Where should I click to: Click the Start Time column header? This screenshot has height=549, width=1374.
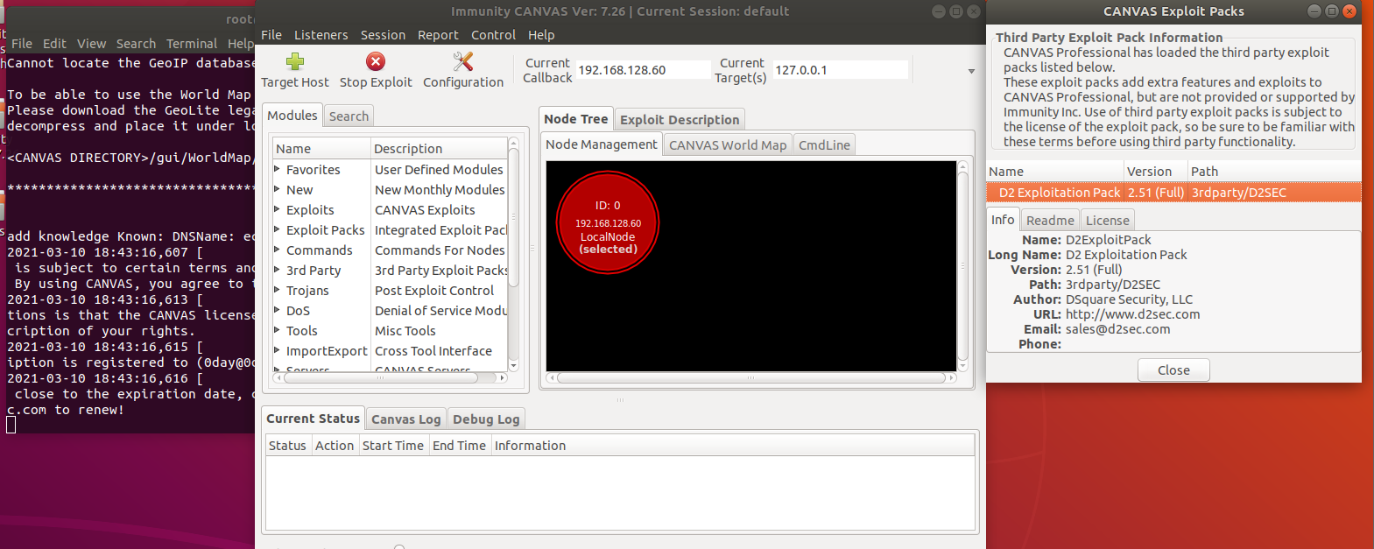point(393,446)
